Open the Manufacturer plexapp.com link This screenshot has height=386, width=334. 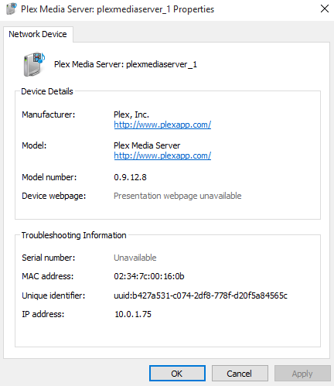pos(162,125)
